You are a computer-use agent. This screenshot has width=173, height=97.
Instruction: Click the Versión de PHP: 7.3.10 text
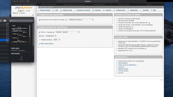point(125,51)
